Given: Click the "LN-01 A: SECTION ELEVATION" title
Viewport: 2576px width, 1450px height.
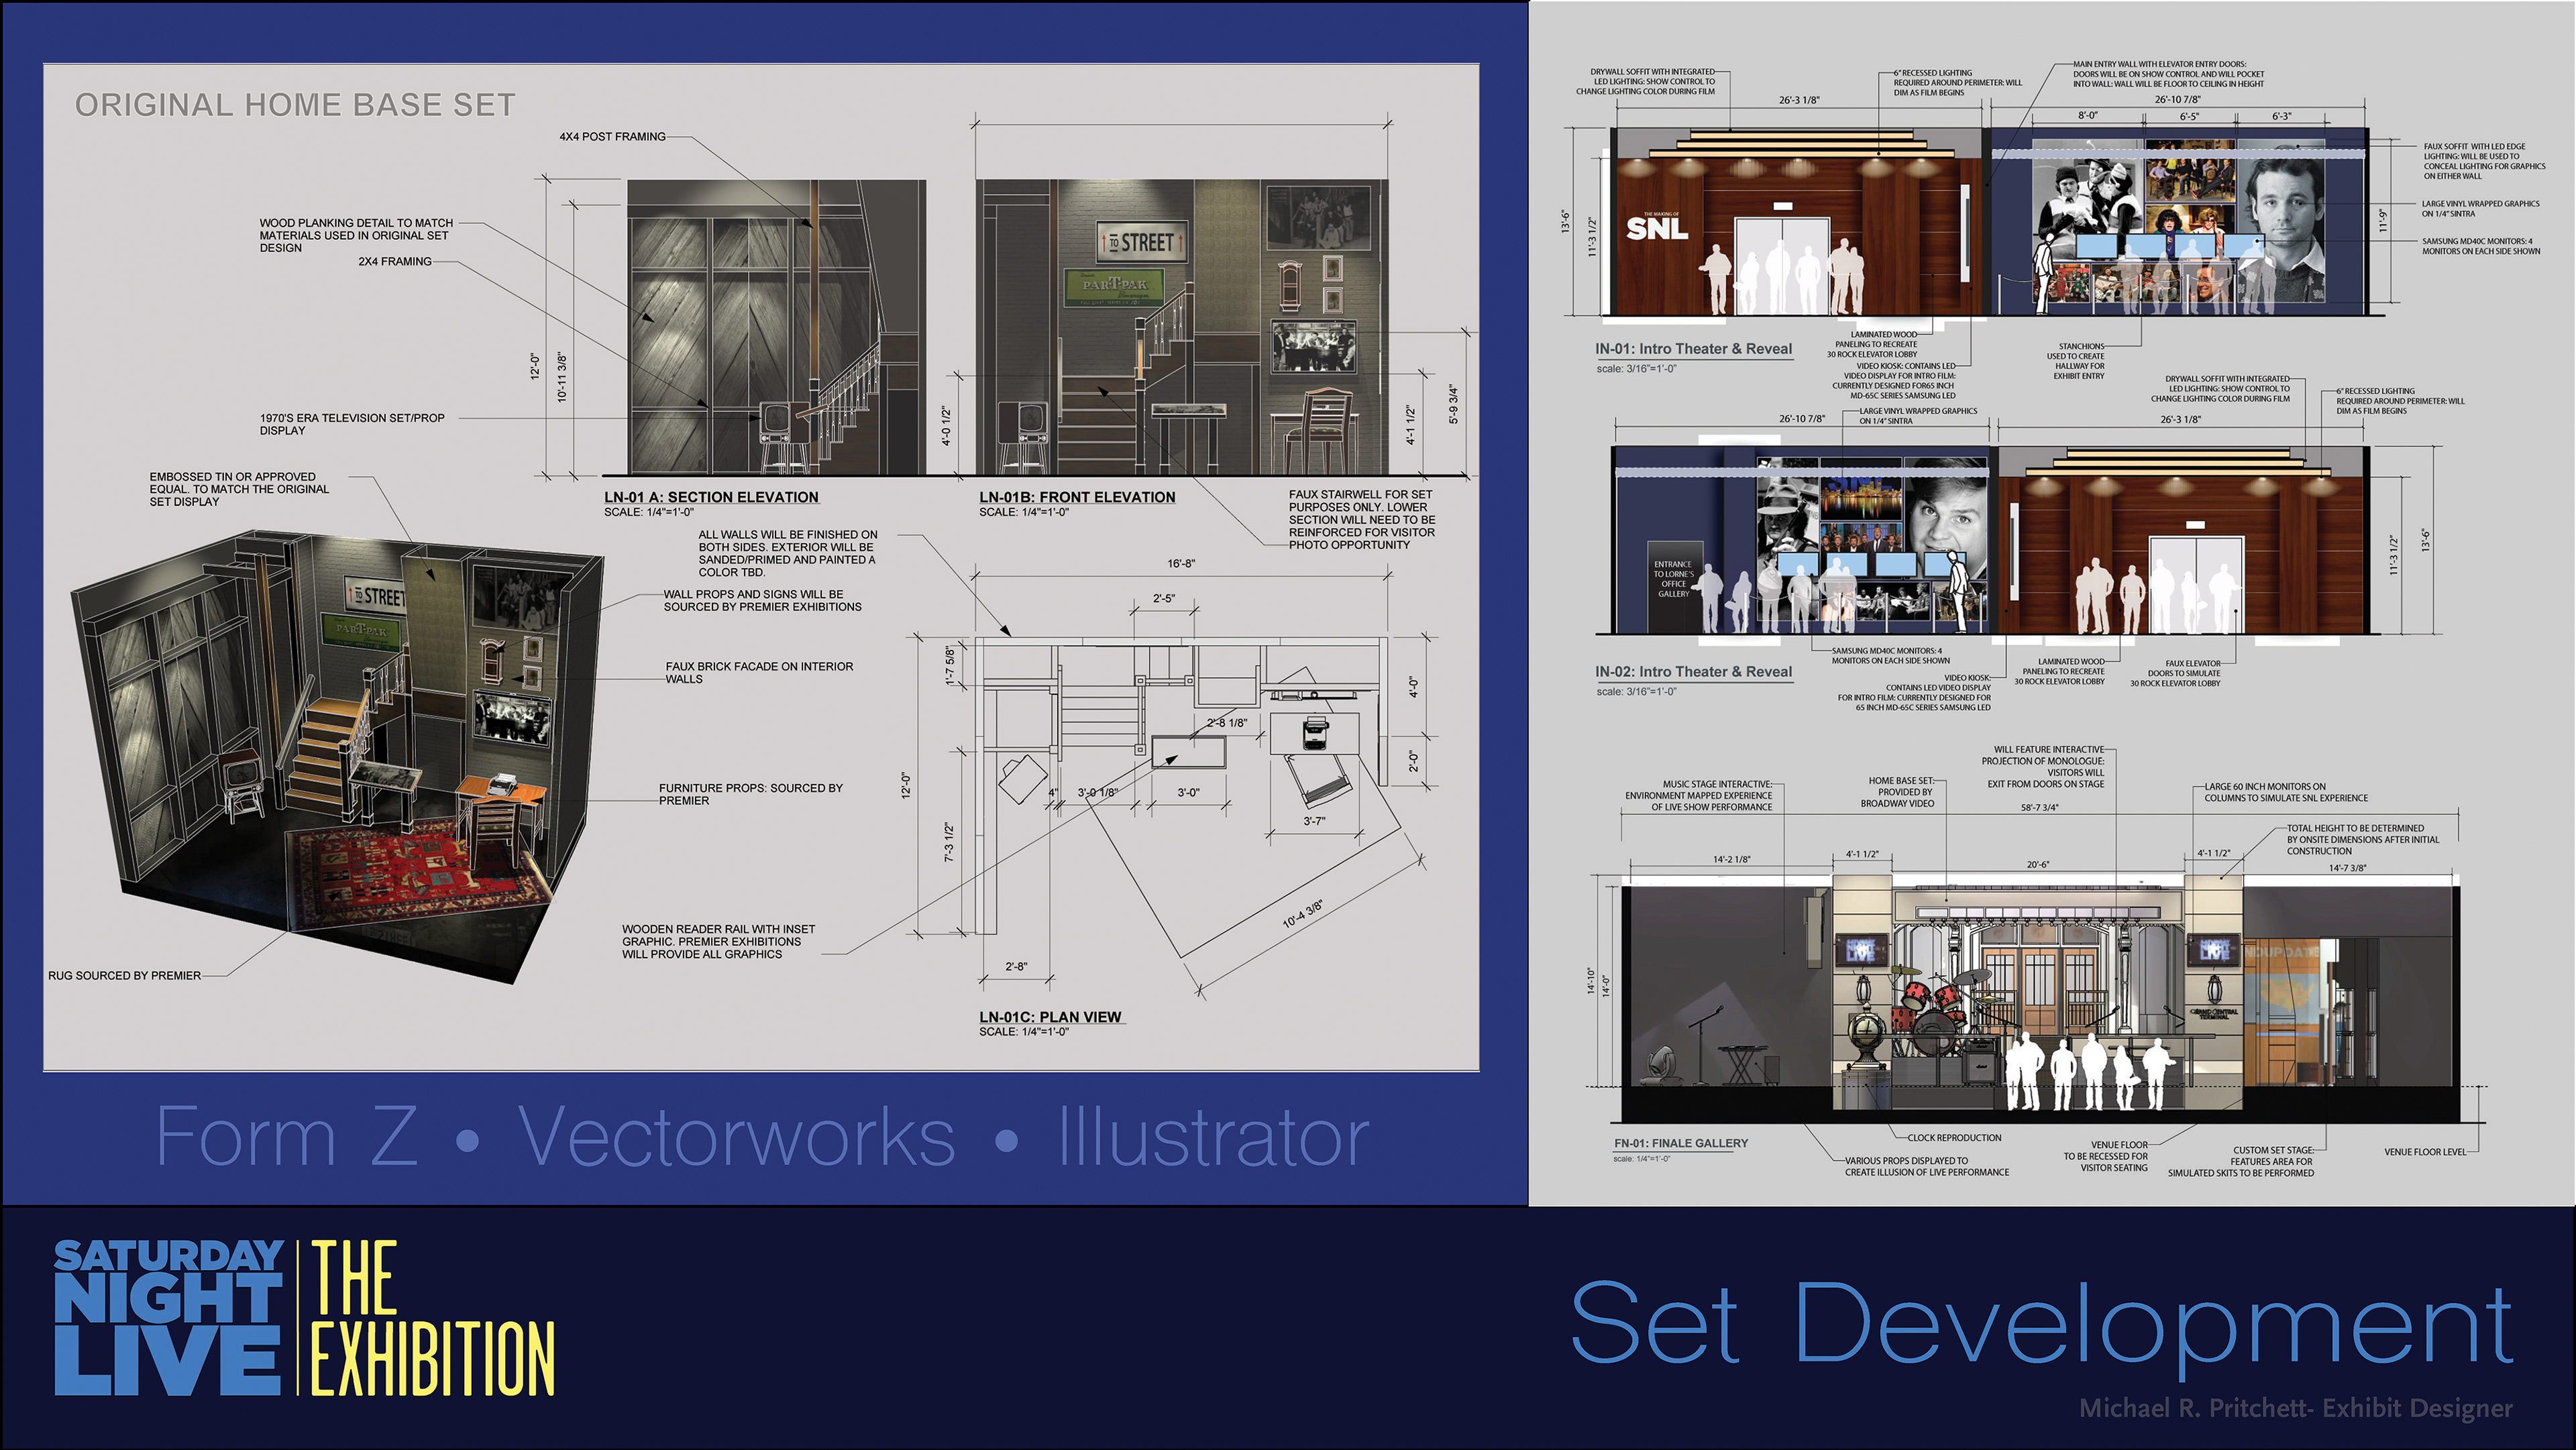Looking at the screenshot, I should pyautogui.click(x=711, y=497).
